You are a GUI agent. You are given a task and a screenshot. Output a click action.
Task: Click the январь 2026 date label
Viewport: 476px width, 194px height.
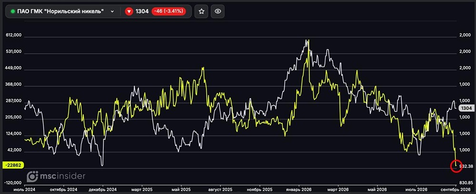pyautogui.click(x=298, y=189)
